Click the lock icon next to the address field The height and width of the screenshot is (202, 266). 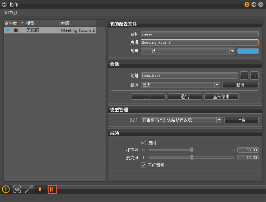[244, 75]
